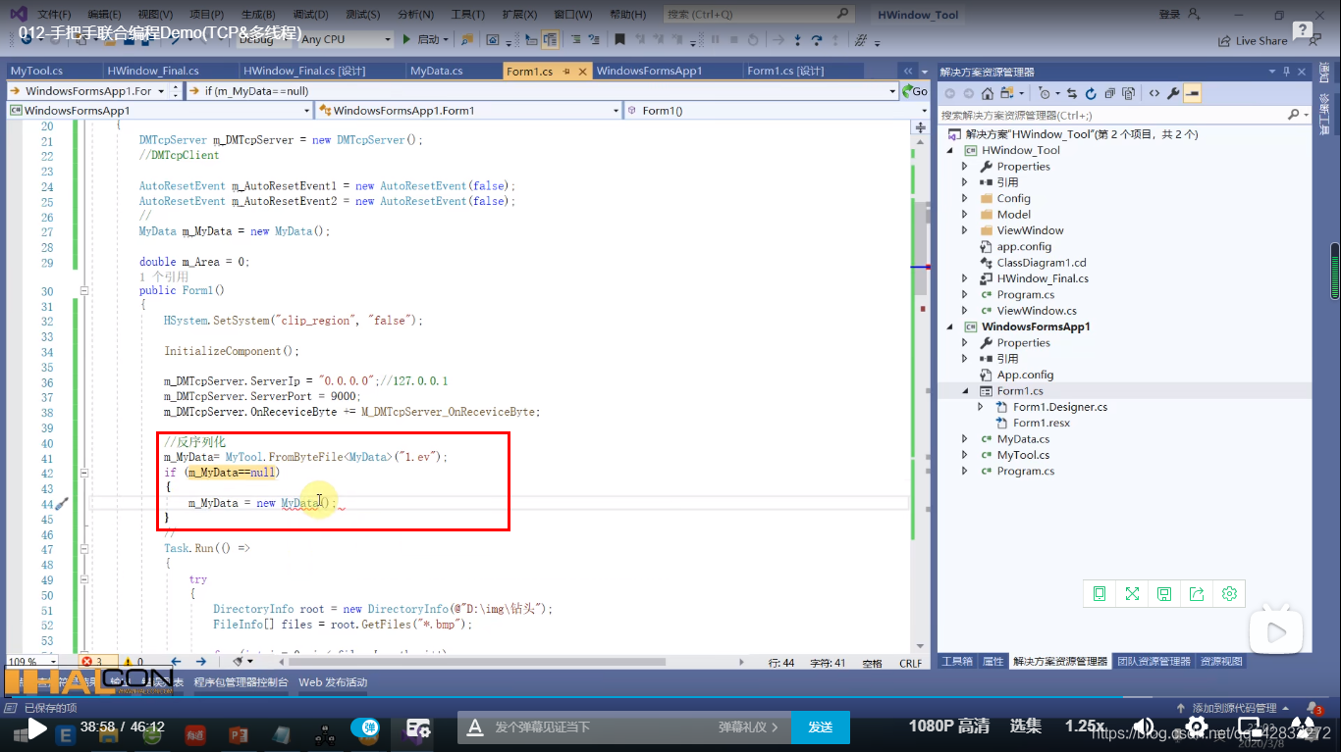The width and height of the screenshot is (1341, 752).
Task: Refresh the Solution Explorer tree
Action: [x=1091, y=93]
